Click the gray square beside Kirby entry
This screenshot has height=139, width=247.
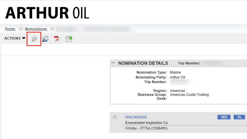[127, 128]
